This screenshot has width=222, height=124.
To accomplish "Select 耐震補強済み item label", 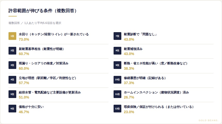I will tap(133, 49).
